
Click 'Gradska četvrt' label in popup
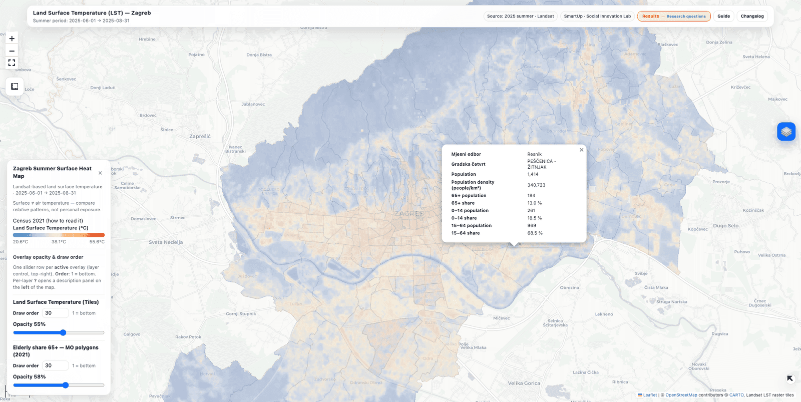coord(469,164)
